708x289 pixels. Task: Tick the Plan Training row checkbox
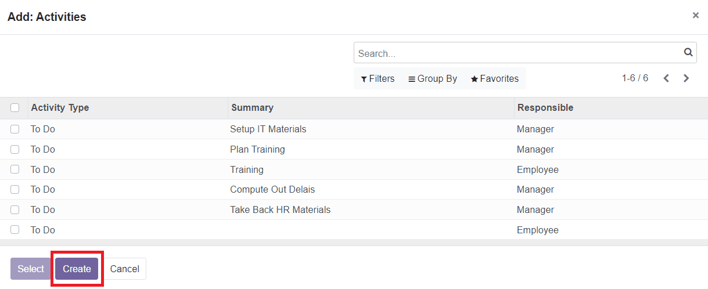click(15, 149)
